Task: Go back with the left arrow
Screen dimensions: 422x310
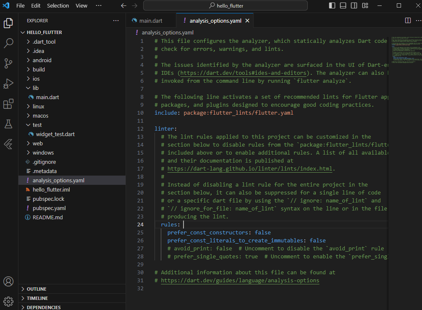Action: [123, 5]
